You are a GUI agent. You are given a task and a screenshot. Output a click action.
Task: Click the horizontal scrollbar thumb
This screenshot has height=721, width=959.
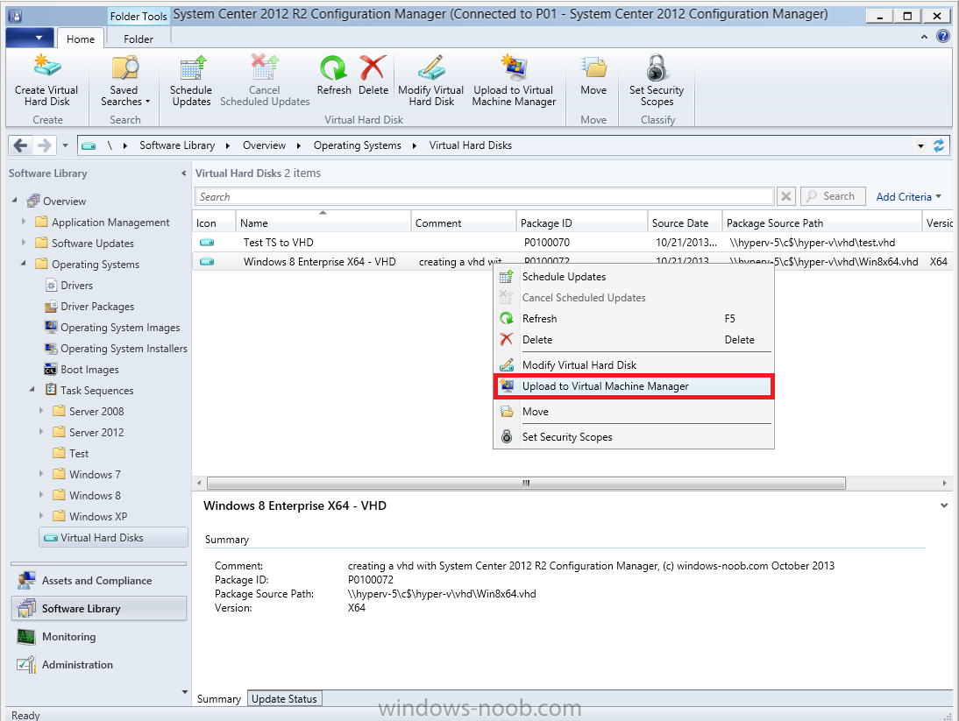(x=526, y=483)
